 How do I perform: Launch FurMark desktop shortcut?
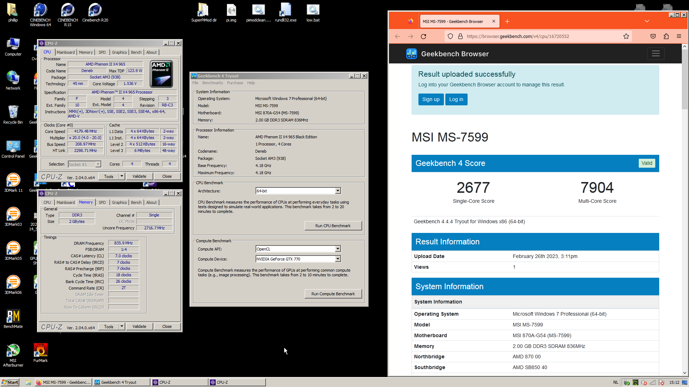pos(40,353)
